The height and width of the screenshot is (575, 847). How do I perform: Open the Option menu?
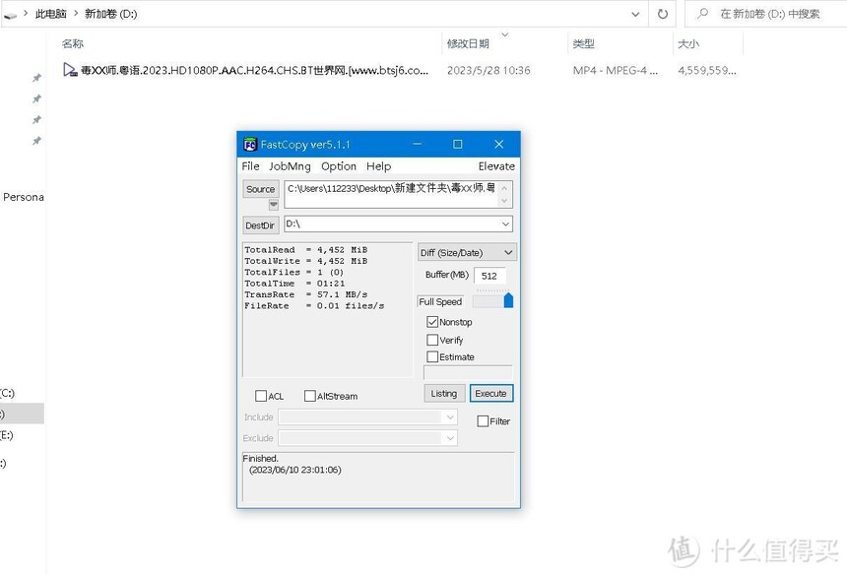coord(339,166)
